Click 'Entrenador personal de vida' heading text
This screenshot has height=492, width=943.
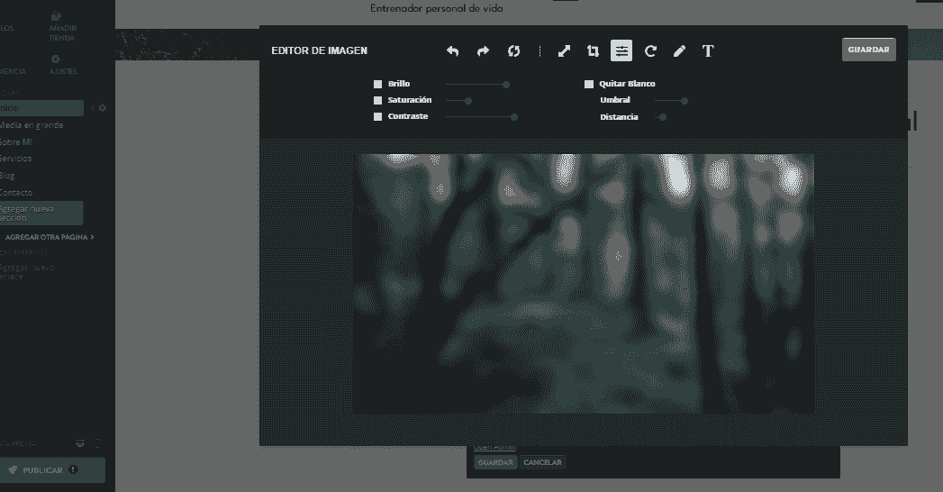pyautogui.click(x=437, y=8)
